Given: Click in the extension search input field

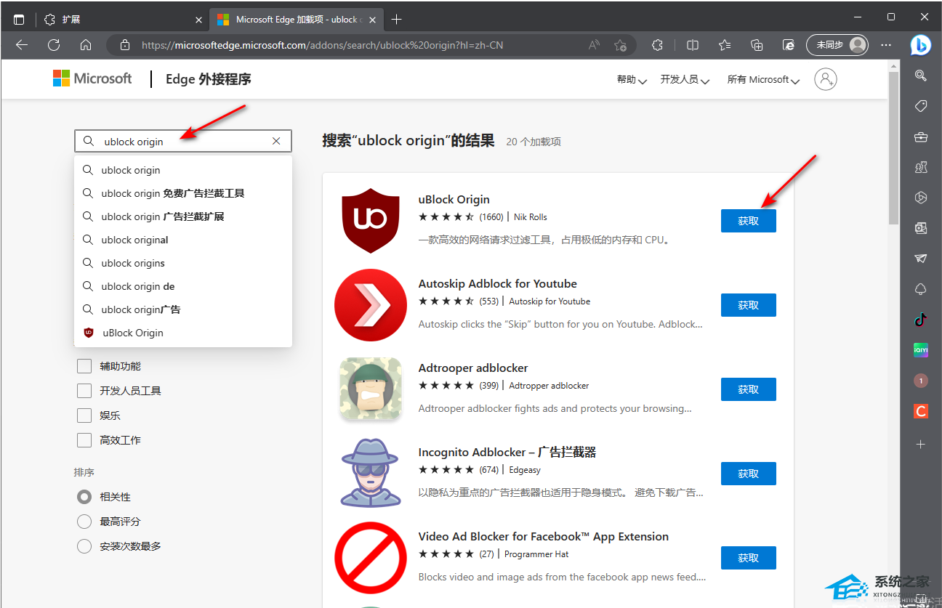Looking at the screenshot, I should 183,141.
